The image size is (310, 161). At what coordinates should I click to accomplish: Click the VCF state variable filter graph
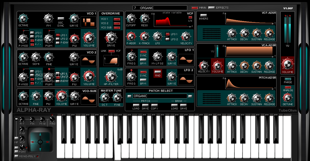pos(172,20)
